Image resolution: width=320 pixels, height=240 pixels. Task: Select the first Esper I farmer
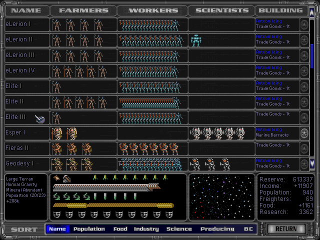point(56,133)
